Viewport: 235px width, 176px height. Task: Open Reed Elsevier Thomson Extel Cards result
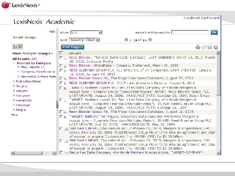click(x=81, y=57)
